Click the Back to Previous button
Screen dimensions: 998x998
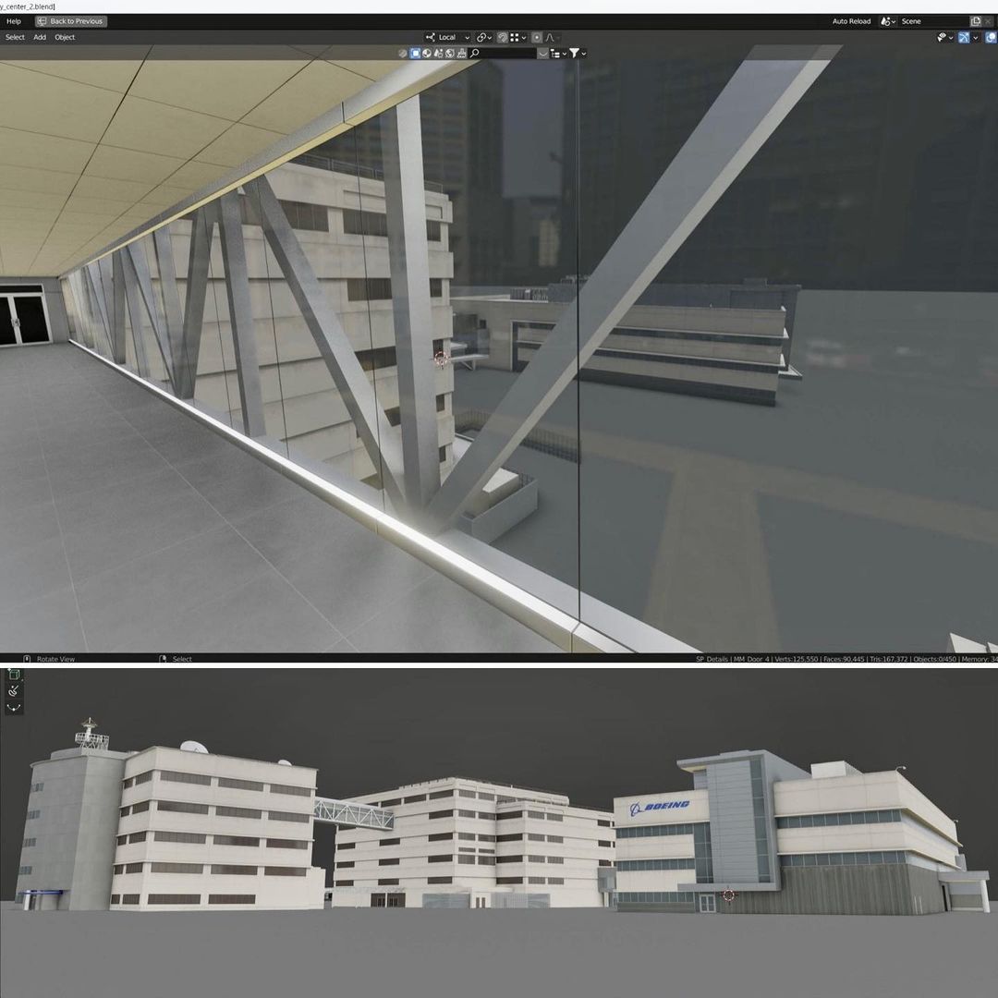71,21
